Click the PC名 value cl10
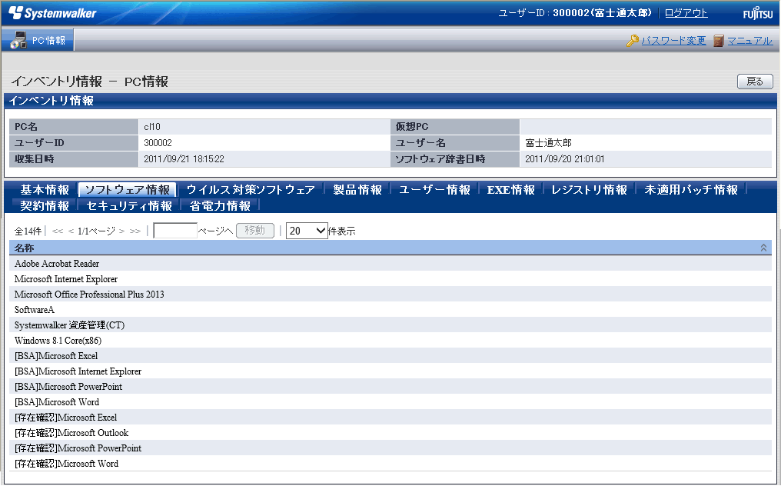Viewport: 781px width, 486px height. point(152,127)
